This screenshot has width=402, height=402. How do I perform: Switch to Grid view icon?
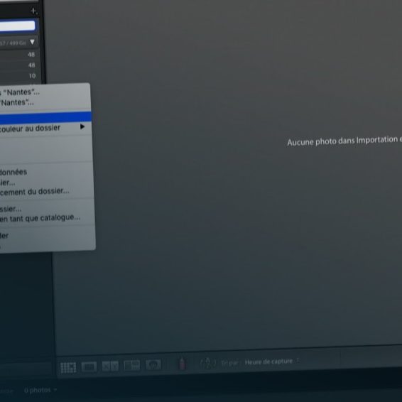68,367
